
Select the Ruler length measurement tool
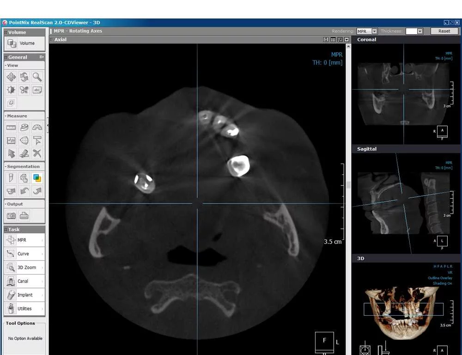pyautogui.click(x=11, y=128)
